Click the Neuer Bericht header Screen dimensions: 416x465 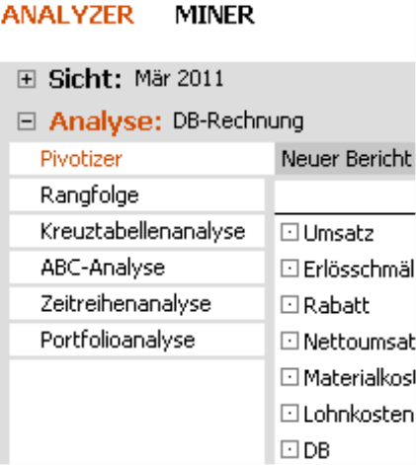tap(345, 159)
